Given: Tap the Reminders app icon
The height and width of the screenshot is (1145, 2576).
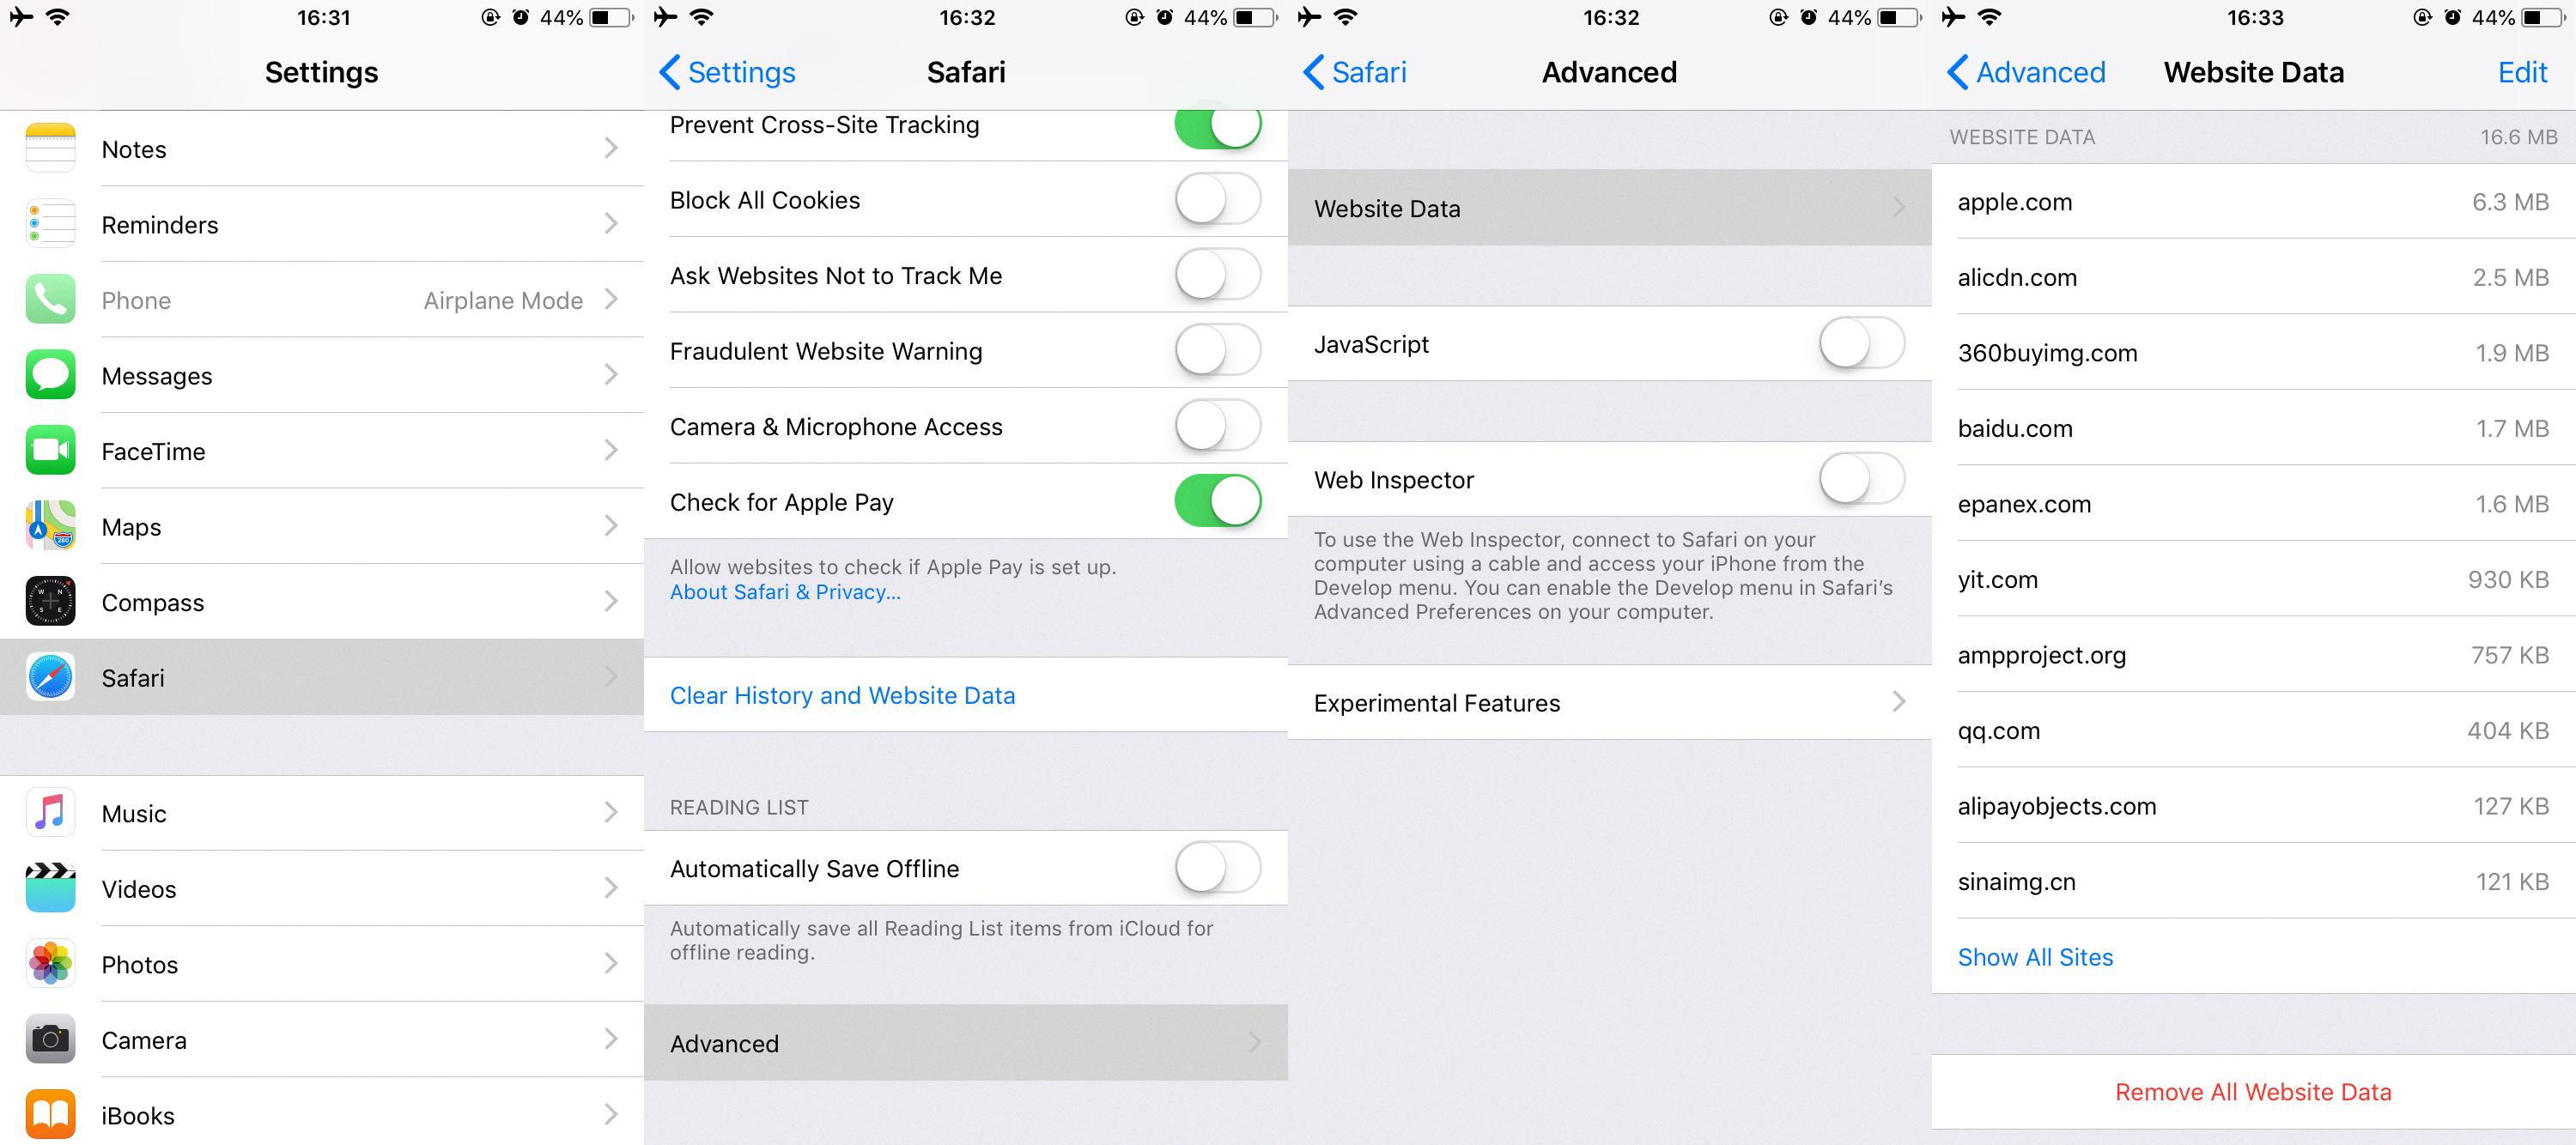Looking at the screenshot, I should (49, 223).
